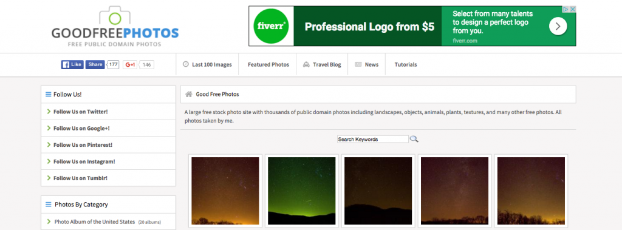Viewport: 622px width, 230px height.
Task: Open Photo Album of the United States
Action: pos(95,222)
